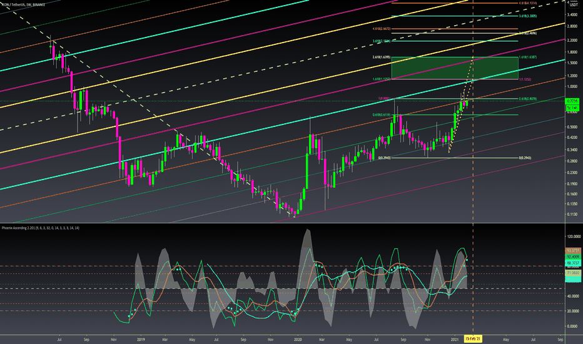Select the orange 93.3737 indicator value label

pos(572,251)
